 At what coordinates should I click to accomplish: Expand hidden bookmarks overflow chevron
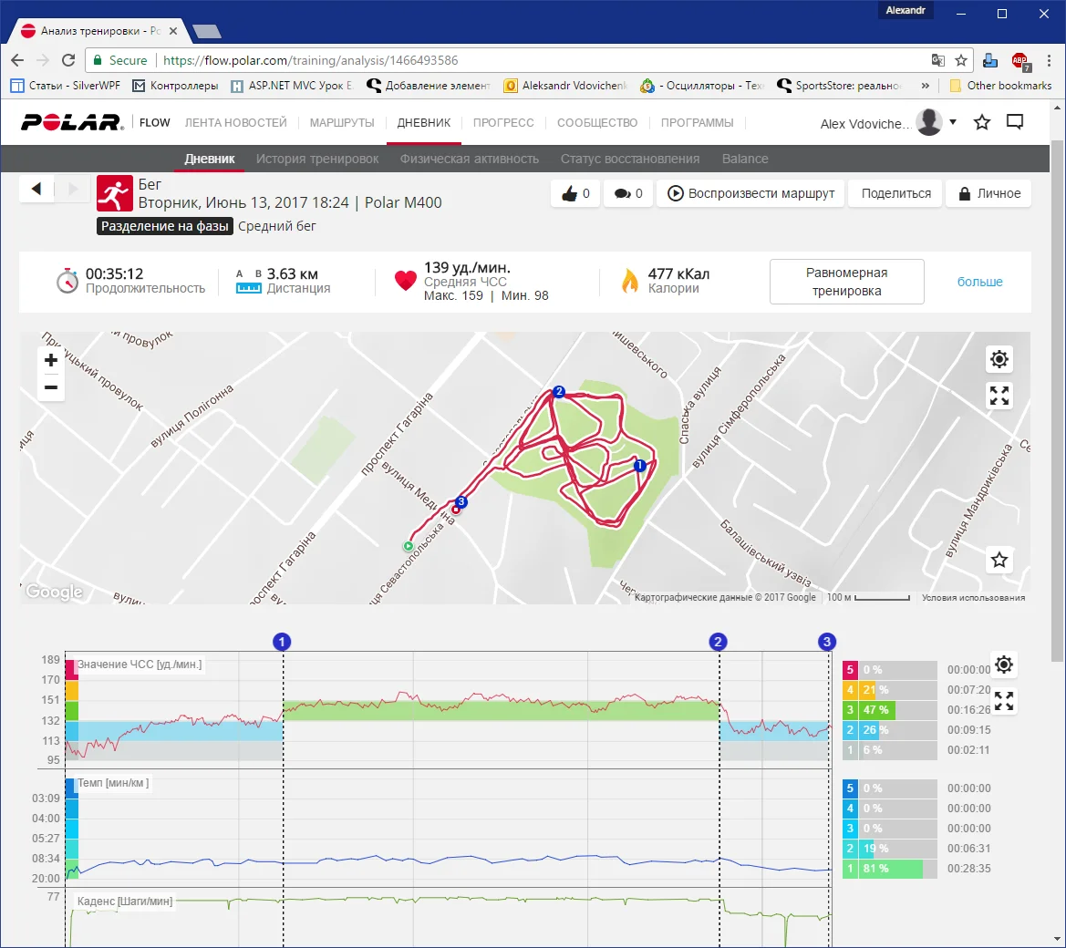(926, 86)
